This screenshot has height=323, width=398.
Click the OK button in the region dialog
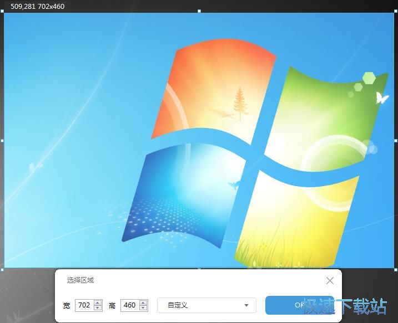coord(300,305)
